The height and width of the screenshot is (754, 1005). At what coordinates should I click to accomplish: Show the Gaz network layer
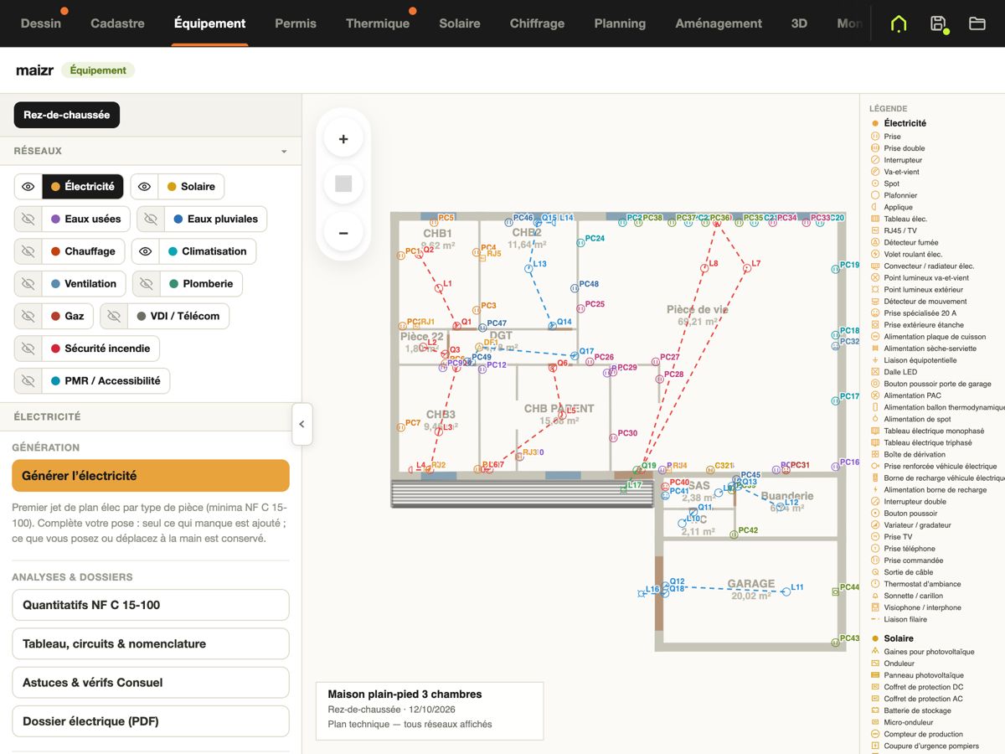point(28,316)
